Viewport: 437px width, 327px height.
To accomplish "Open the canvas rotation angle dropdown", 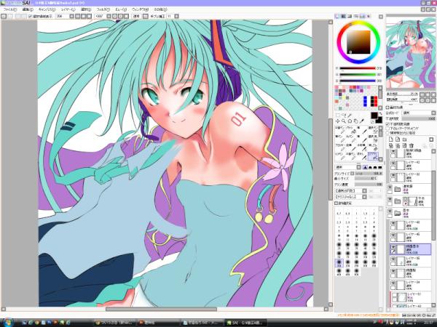I will click(109, 17).
